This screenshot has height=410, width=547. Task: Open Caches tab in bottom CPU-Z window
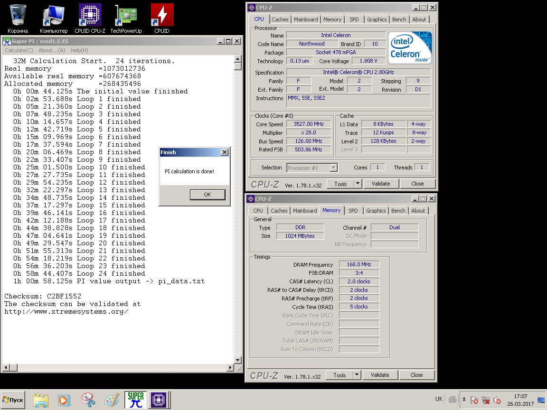279,211
